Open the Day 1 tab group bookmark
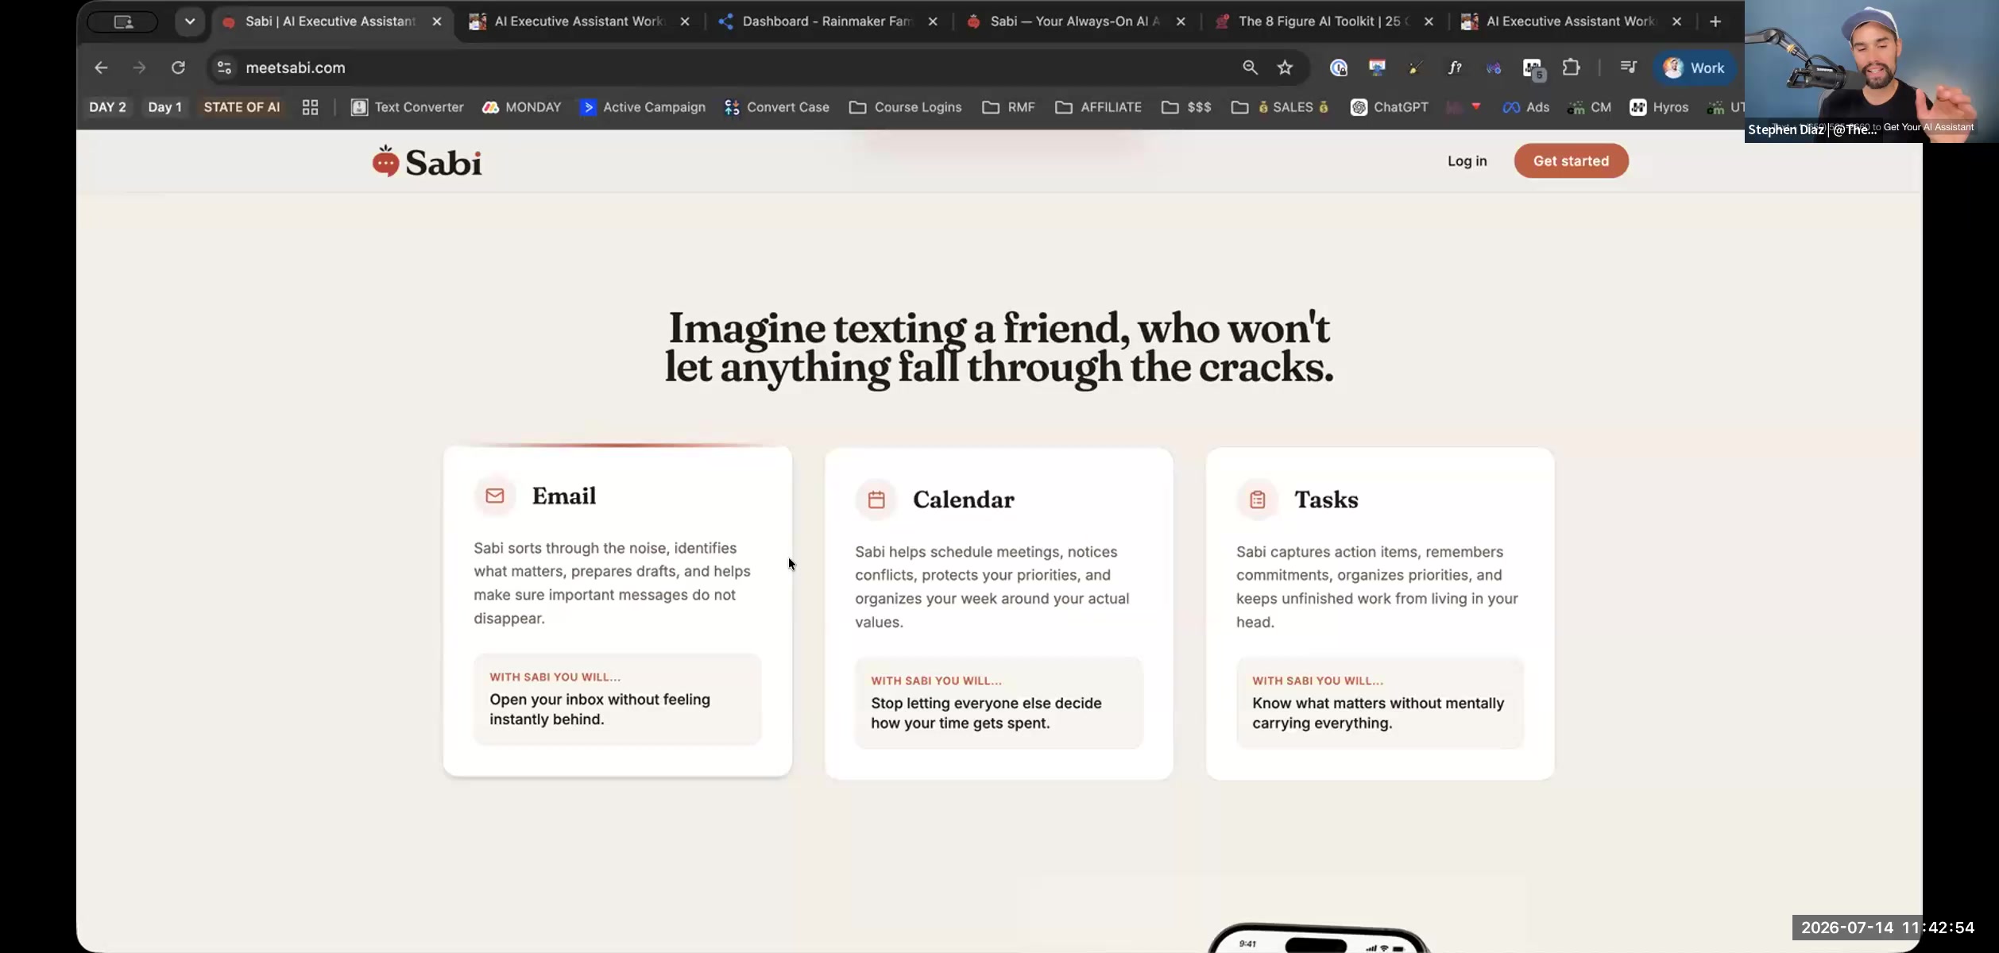 point(164,107)
